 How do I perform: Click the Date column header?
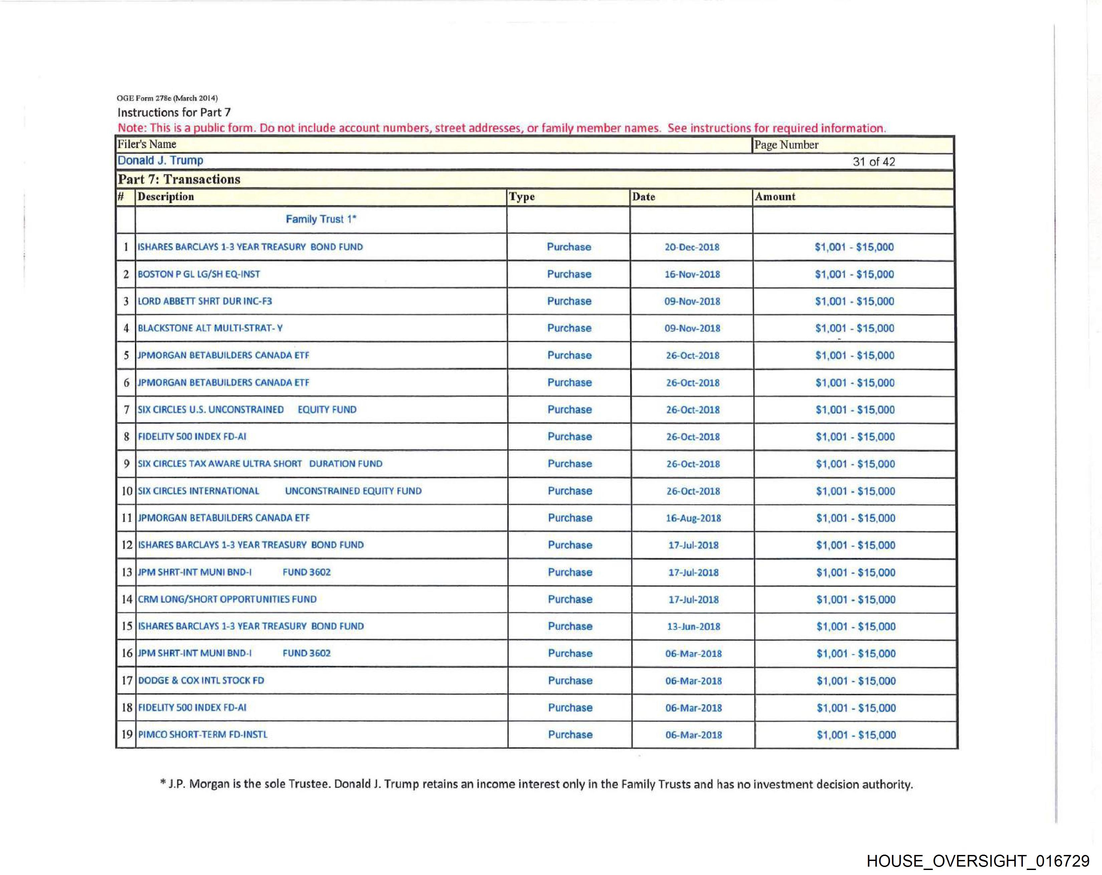tap(644, 197)
